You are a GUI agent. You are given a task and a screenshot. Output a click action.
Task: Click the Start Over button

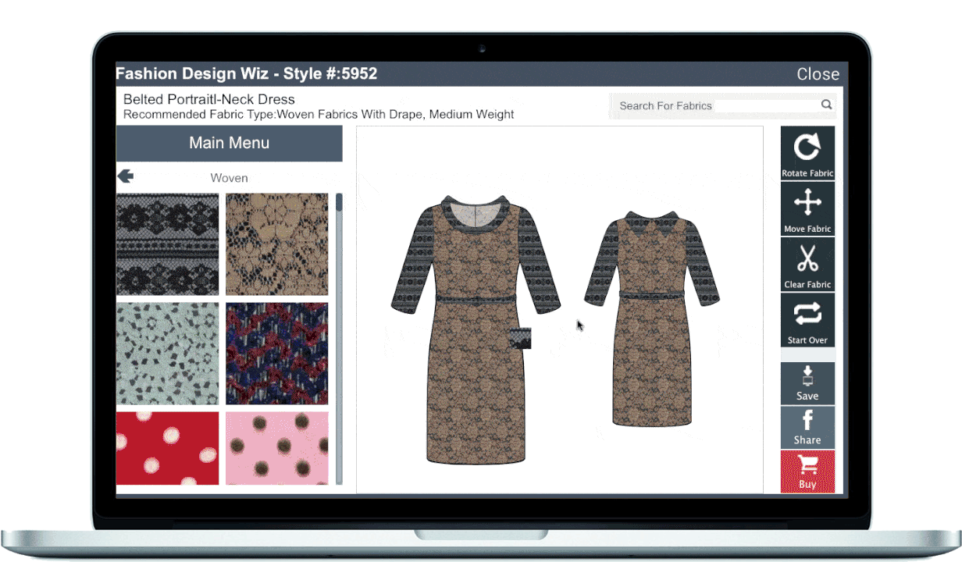coord(807,320)
